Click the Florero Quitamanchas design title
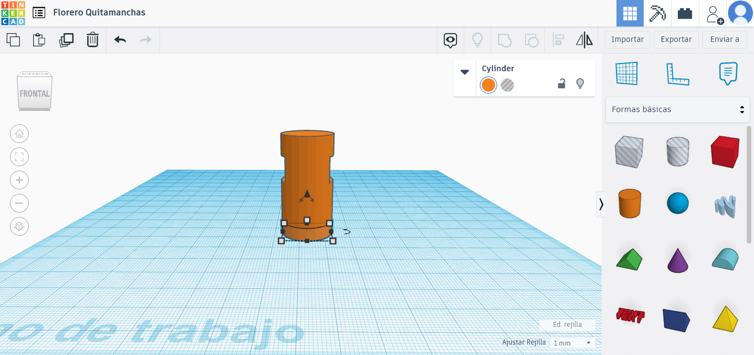 (99, 12)
